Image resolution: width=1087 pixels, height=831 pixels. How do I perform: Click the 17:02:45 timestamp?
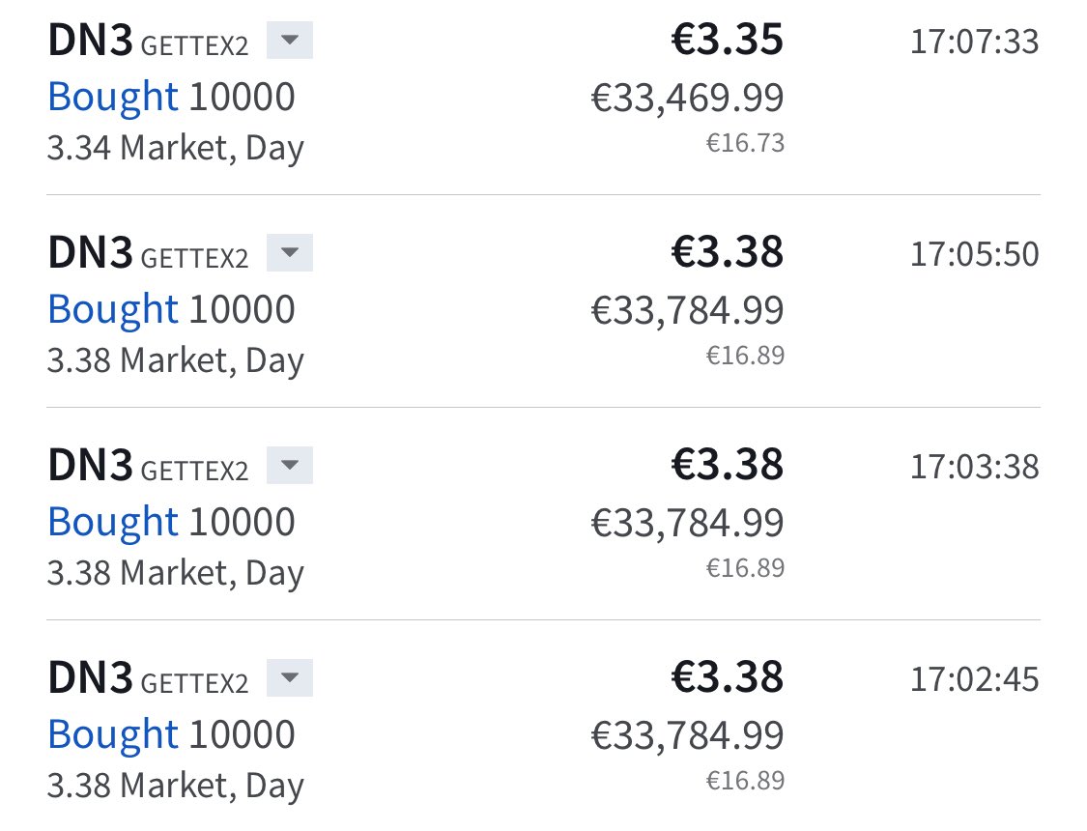tap(974, 680)
